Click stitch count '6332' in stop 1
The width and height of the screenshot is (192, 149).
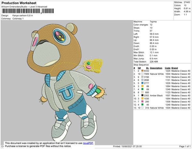point(147,71)
